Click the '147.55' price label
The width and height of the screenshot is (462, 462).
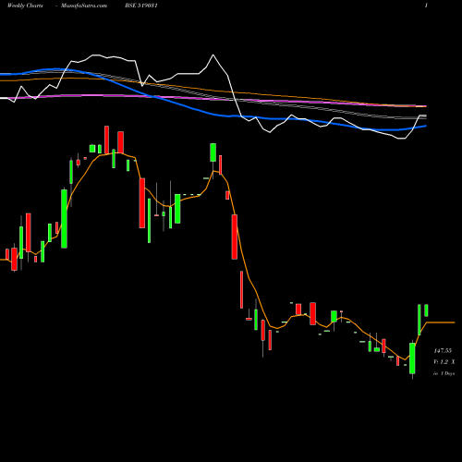(x=443, y=350)
